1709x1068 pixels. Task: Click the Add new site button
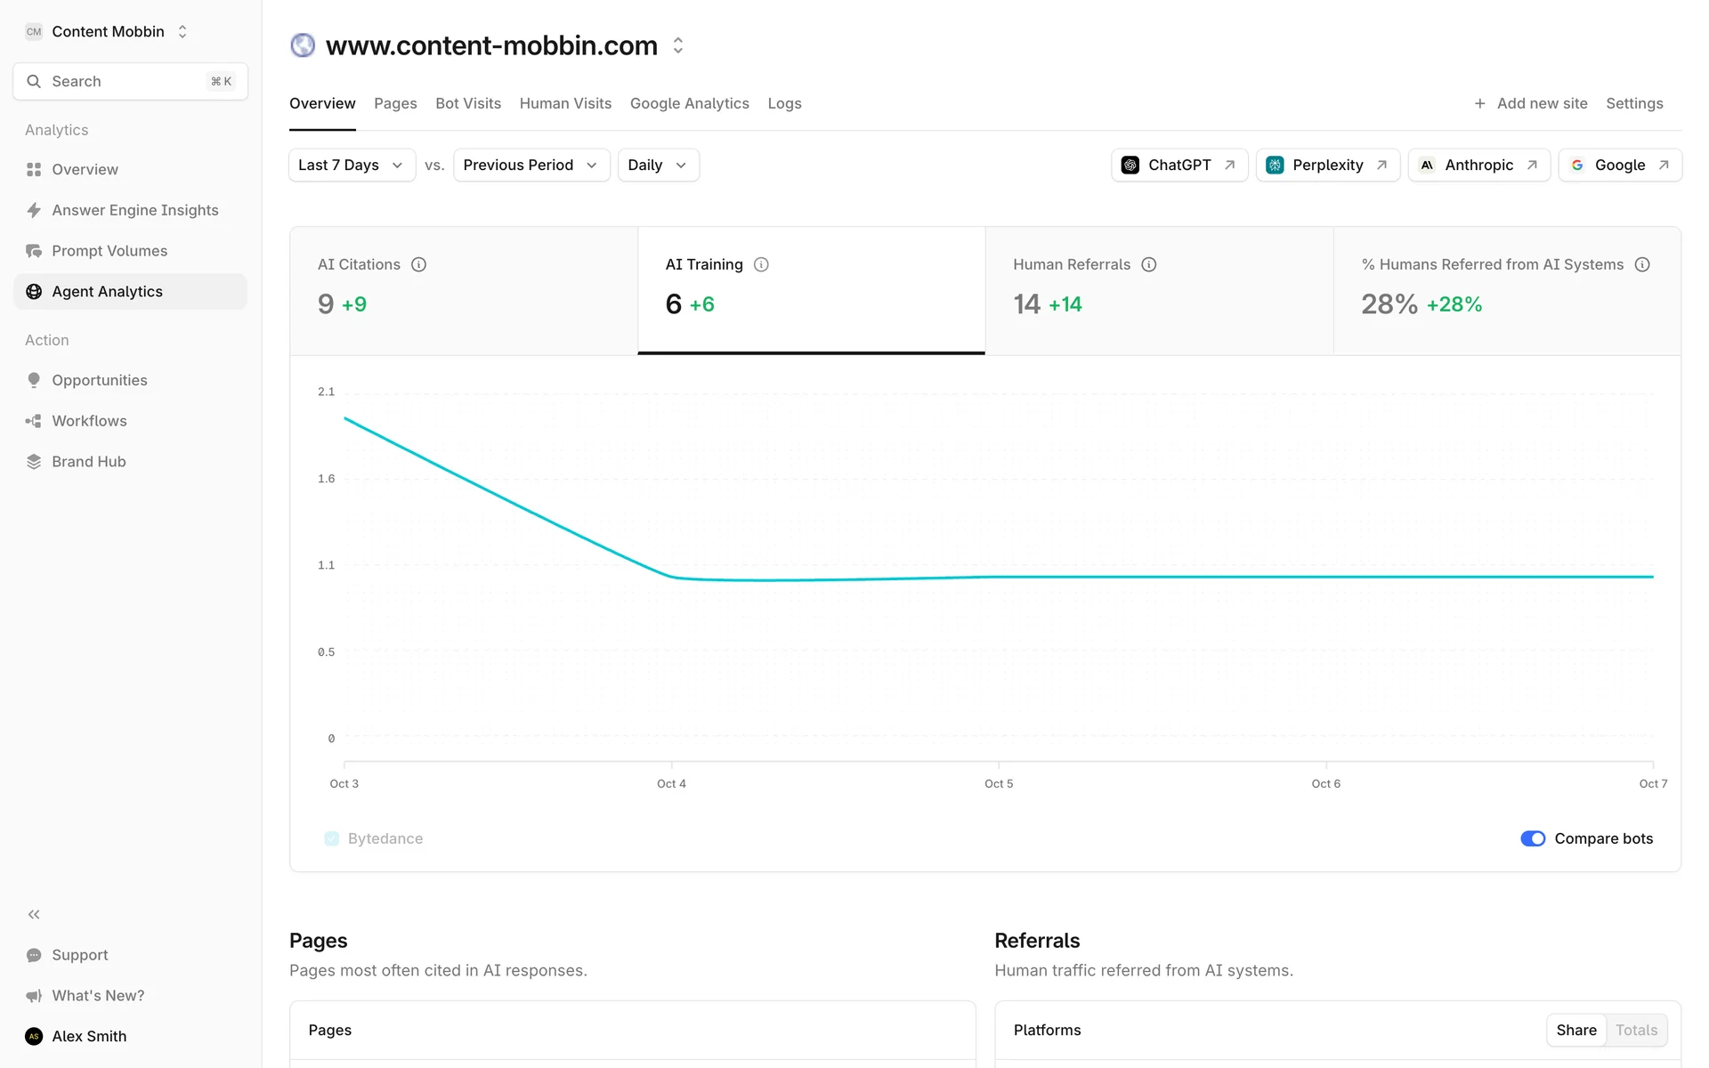(1530, 103)
